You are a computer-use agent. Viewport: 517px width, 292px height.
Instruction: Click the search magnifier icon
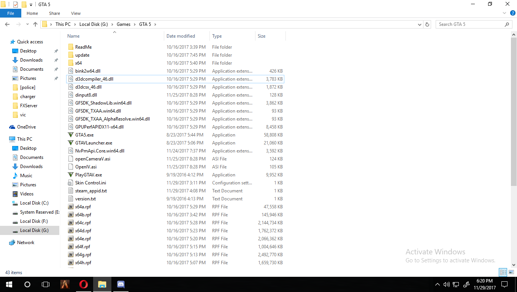pyautogui.click(x=507, y=24)
